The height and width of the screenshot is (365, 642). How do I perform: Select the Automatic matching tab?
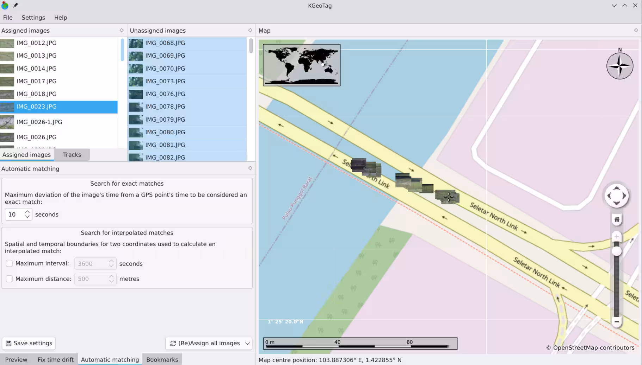tap(110, 360)
